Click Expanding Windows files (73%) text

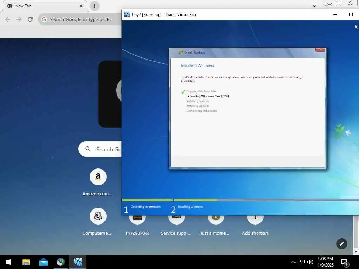tap(208, 96)
